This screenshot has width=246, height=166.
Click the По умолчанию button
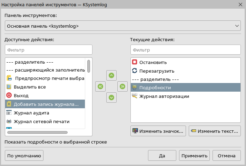pos(24,156)
